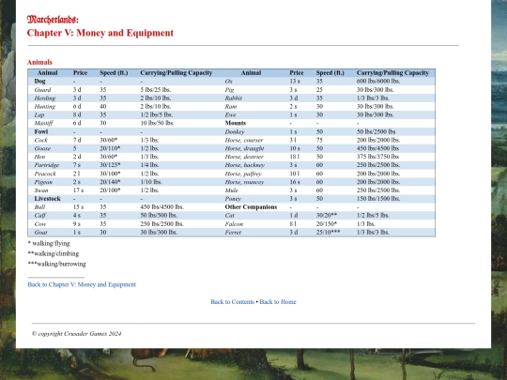Select the Hunting dog row name
The height and width of the screenshot is (380, 507).
[45, 107]
